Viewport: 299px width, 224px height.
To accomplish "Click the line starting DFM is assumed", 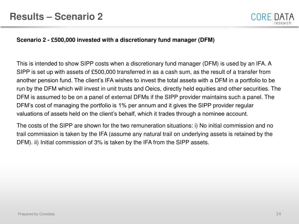I will pyautogui.click(x=145, y=97).
